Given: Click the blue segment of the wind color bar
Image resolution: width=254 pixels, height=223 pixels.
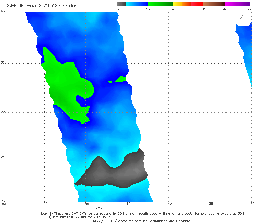Looking at the screenshot, I should point(137,4).
